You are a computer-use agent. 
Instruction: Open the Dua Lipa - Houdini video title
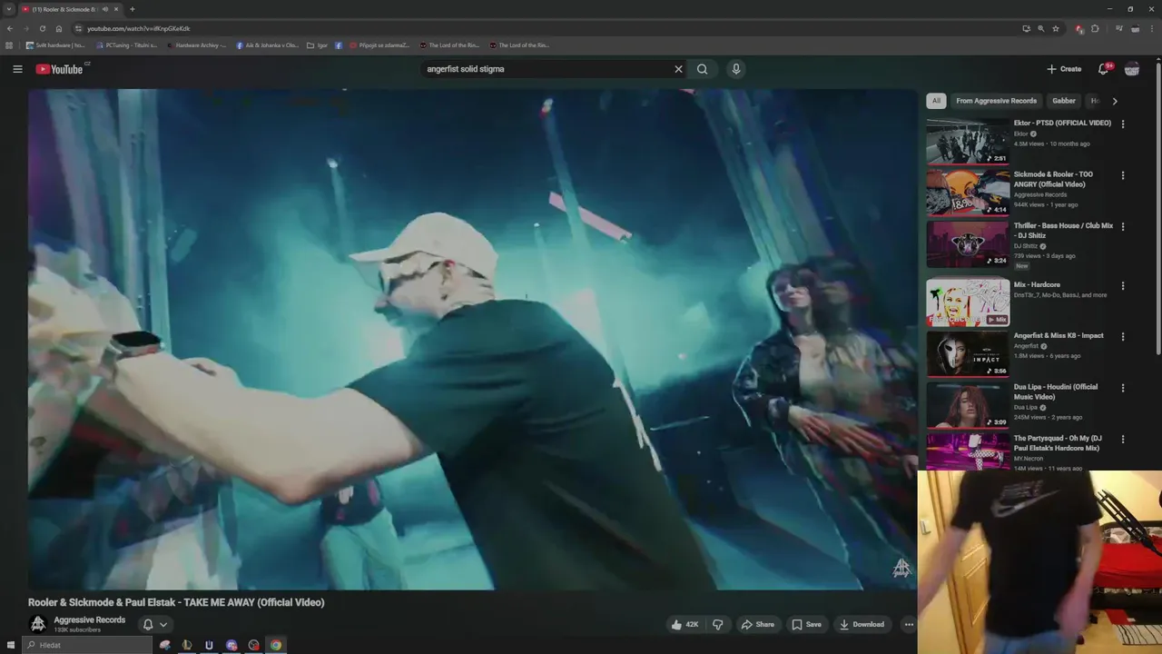click(x=1056, y=391)
